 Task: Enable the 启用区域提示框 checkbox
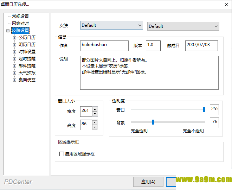pyautogui.click(x=62, y=154)
